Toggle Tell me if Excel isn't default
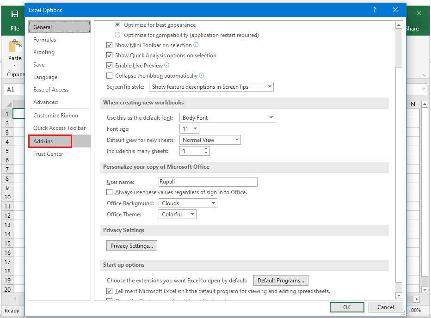The image size is (431, 318). tap(110, 291)
